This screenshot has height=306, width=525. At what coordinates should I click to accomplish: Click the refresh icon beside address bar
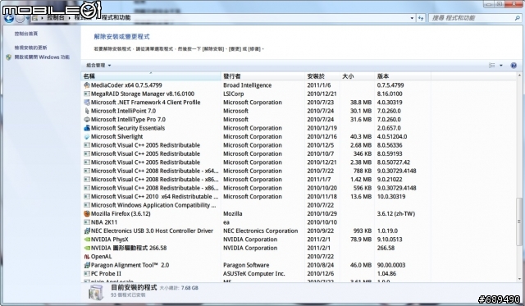[x=421, y=18]
